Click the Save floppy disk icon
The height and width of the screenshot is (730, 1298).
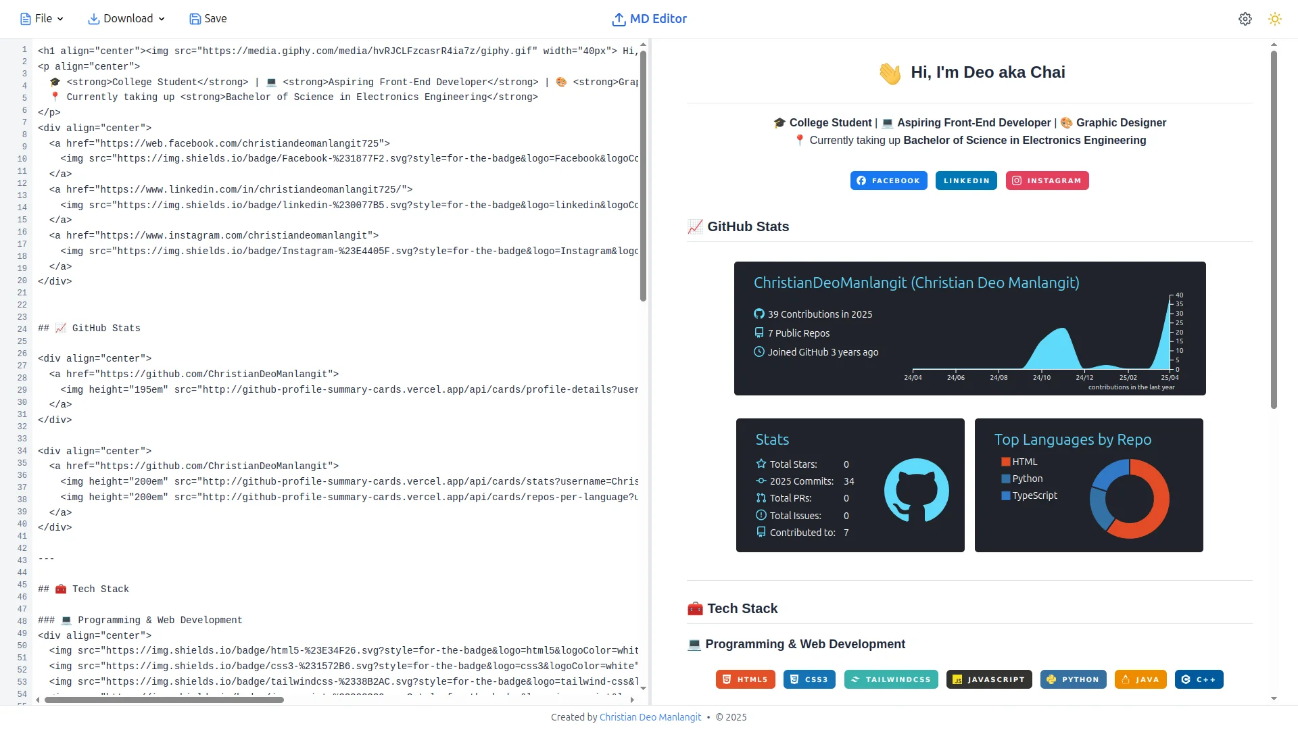click(195, 19)
